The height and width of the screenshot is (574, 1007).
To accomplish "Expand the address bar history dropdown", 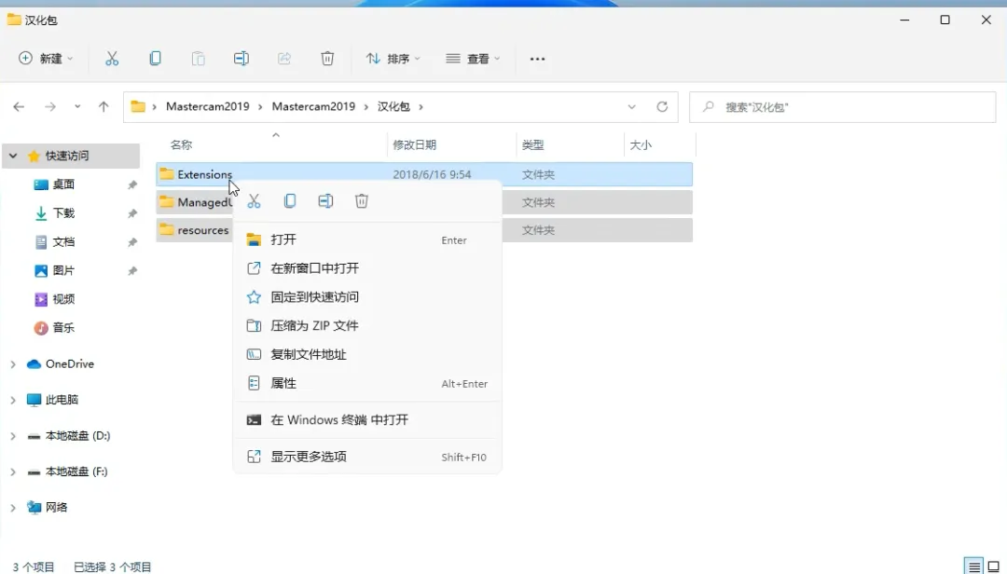I will 632,106.
